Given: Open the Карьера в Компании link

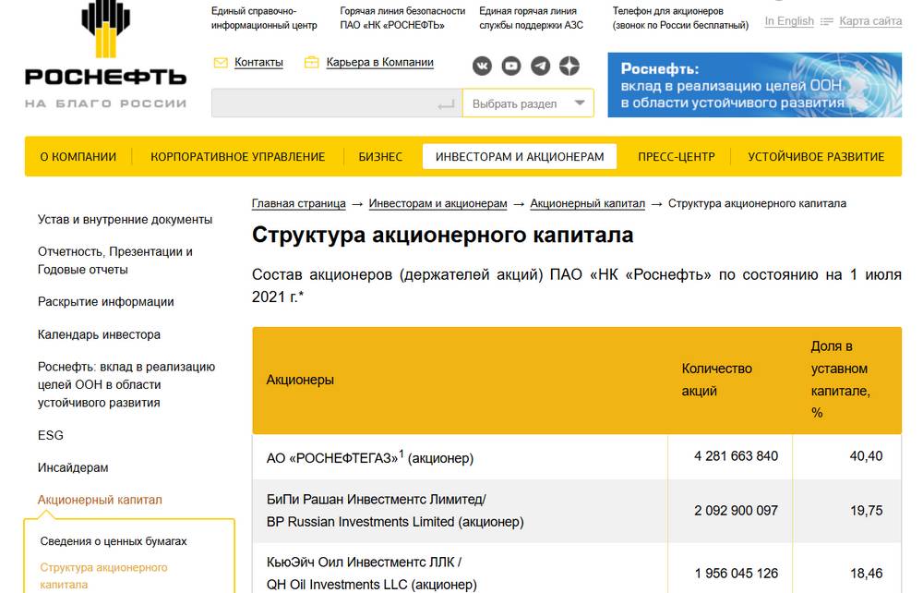Looking at the screenshot, I should click(379, 63).
